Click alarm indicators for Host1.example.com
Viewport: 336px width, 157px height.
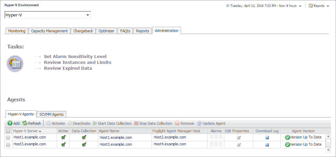(x=216, y=137)
